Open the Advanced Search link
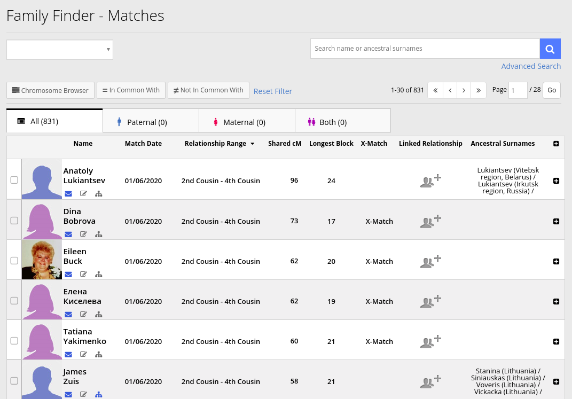Image resolution: width=572 pixels, height=399 pixels. 531,66
